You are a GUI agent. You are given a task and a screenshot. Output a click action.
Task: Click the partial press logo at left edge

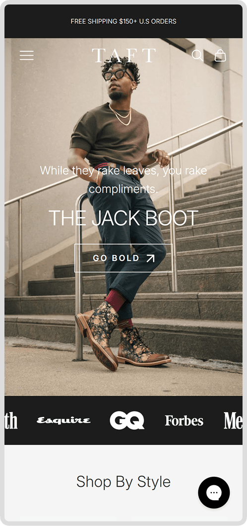11,420
